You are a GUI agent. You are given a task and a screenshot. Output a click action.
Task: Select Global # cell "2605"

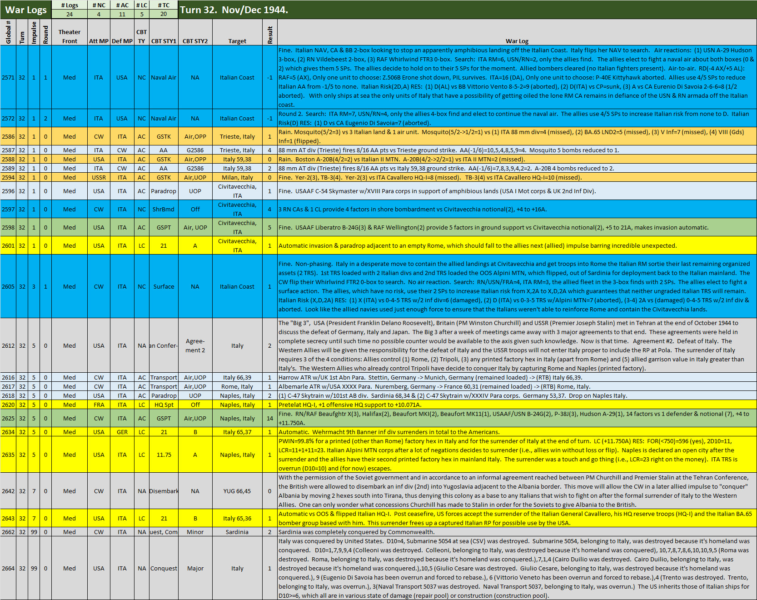pos(8,286)
